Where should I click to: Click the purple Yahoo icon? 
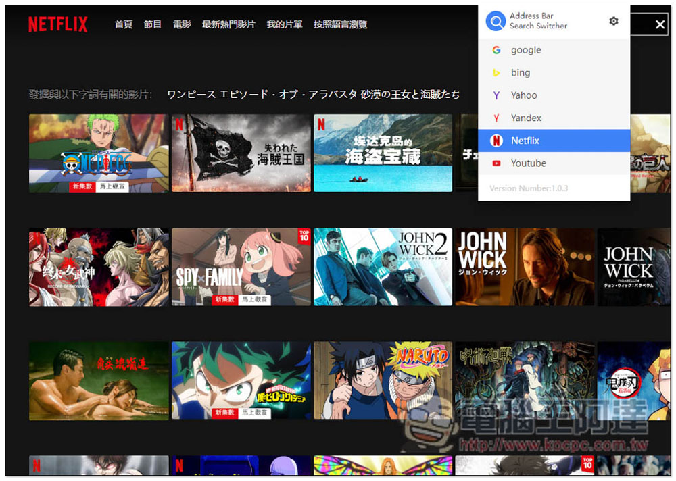(496, 95)
